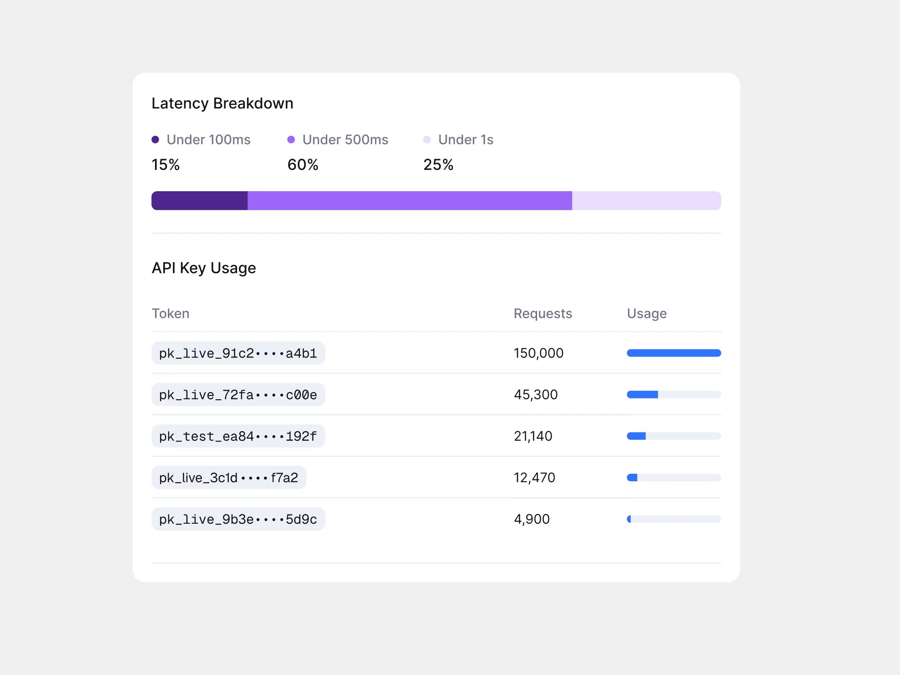Click the usage bar for 12,470 requests
The image size is (900, 675).
click(674, 477)
